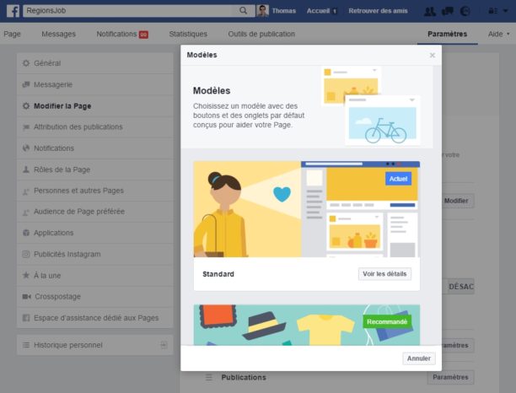The width and height of the screenshot is (516, 393).
Task: Click the Espace d'assistance page icon
Action: click(x=26, y=318)
